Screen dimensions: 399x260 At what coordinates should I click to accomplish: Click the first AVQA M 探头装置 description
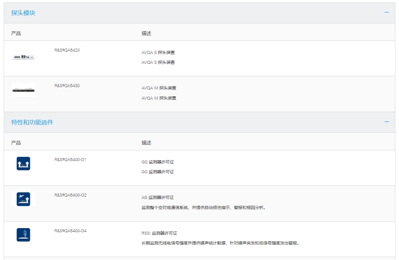(x=159, y=88)
